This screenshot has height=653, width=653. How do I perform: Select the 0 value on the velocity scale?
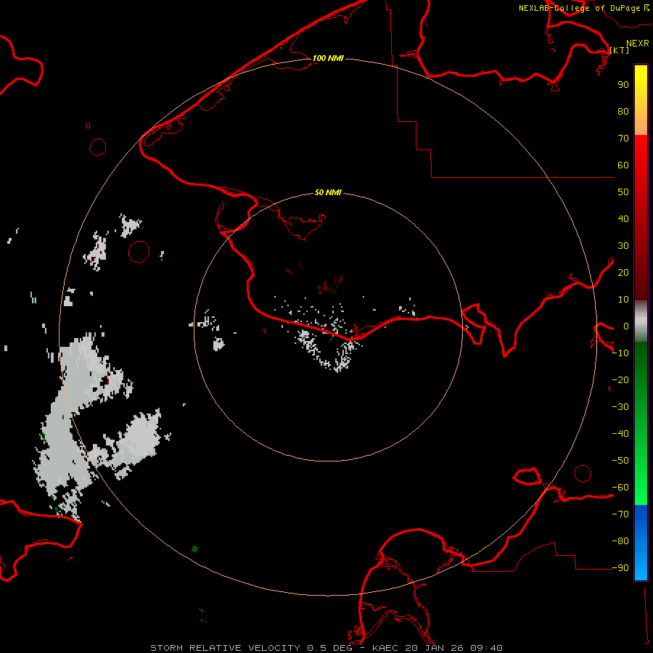point(626,326)
